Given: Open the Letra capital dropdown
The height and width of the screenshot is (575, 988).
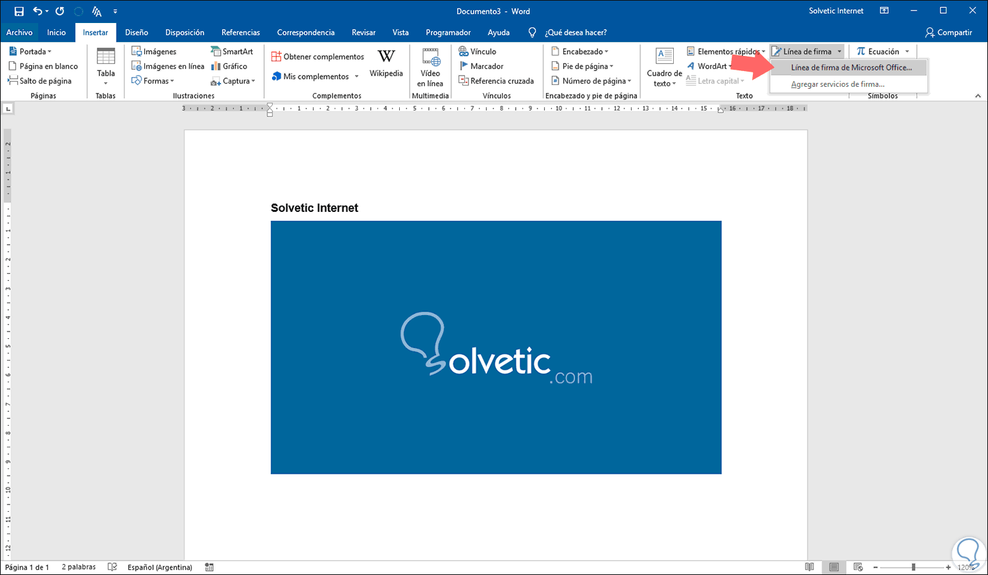Looking at the screenshot, I should click(715, 81).
